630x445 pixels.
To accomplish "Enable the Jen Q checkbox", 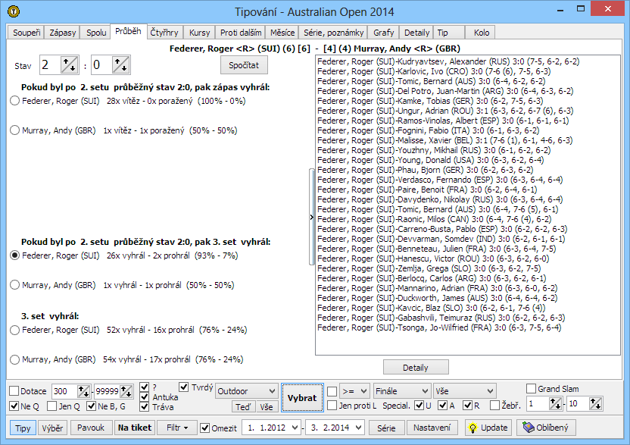I will (x=51, y=406).
